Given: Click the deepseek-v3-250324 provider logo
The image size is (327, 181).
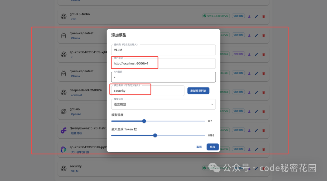Looking at the screenshot, I should click(64, 92).
